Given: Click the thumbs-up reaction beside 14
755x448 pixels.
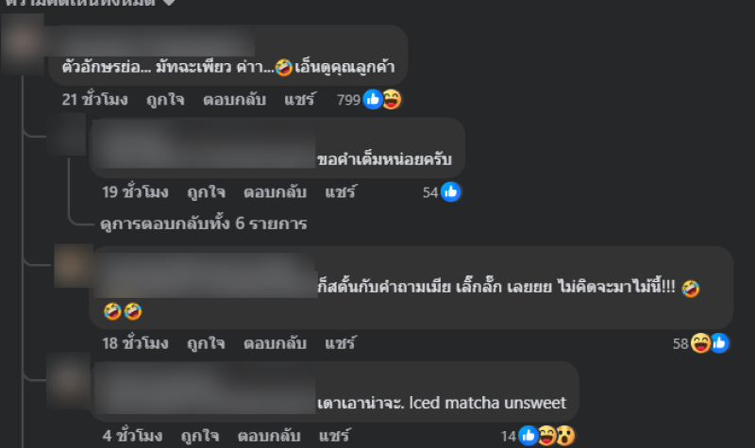Looking at the screenshot, I should pyautogui.click(x=528, y=436).
